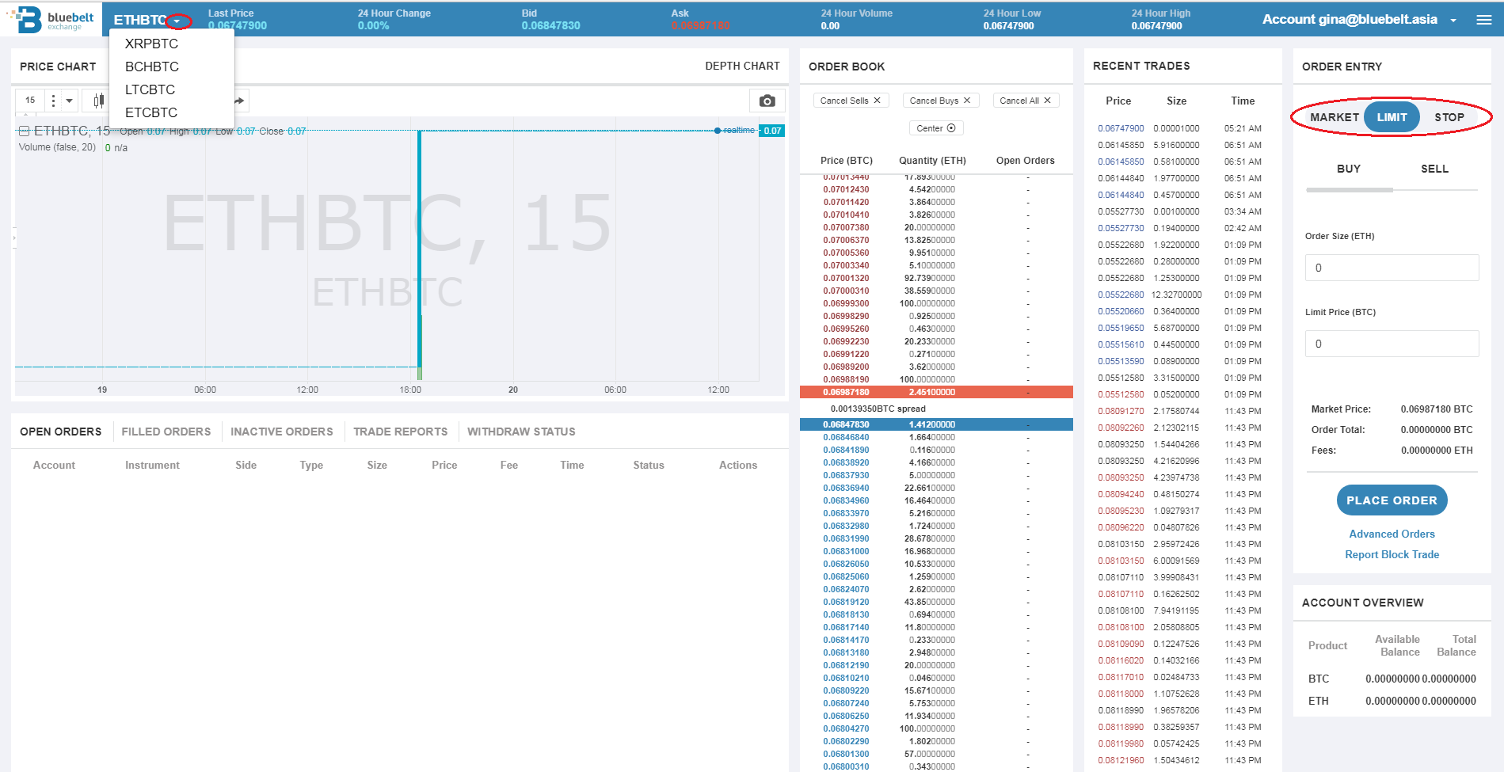Take chart snapshot with camera icon
This screenshot has height=772, width=1504.
tap(767, 101)
